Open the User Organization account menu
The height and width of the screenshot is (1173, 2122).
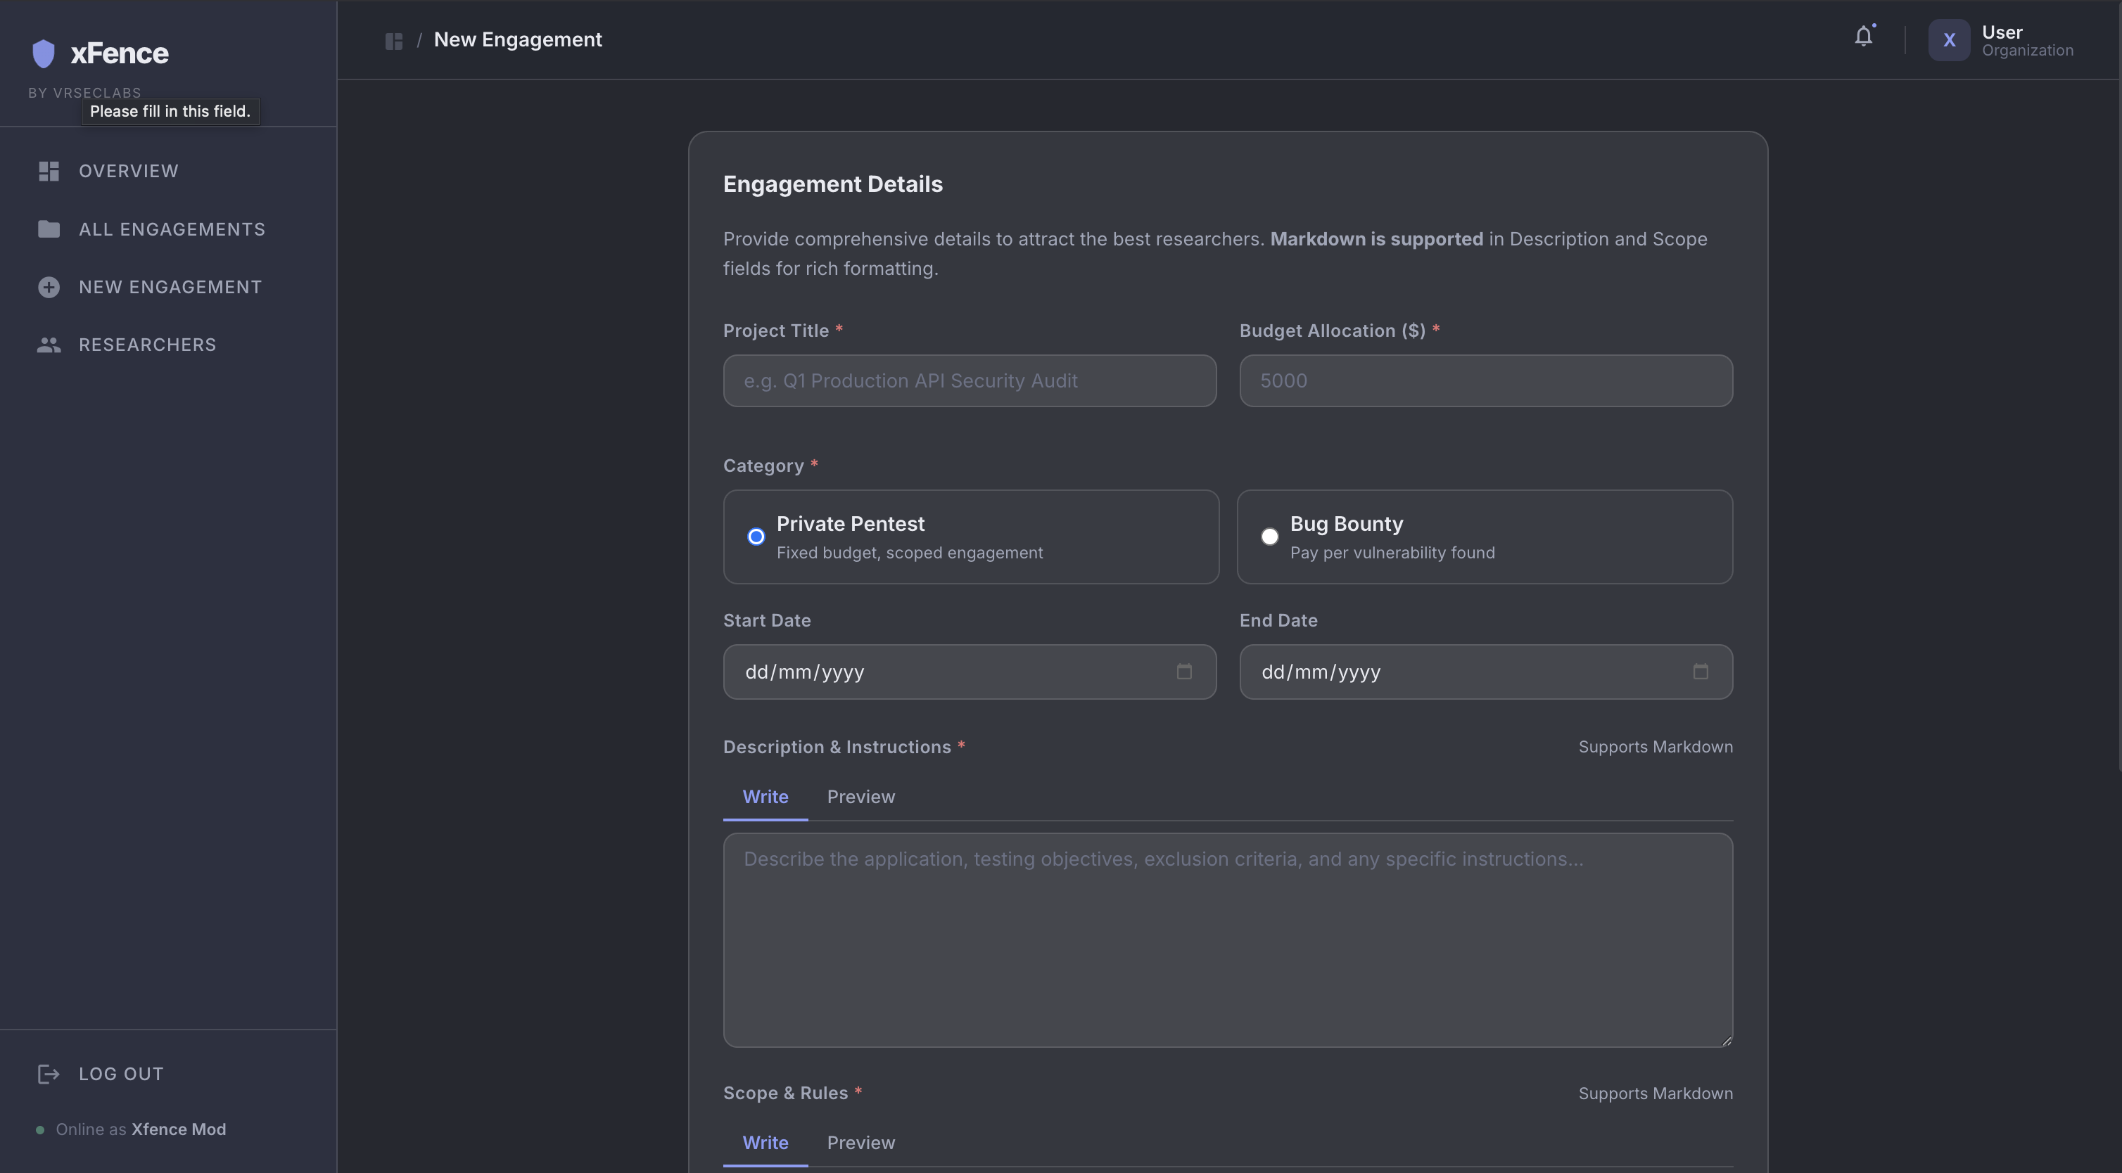click(2002, 40)
